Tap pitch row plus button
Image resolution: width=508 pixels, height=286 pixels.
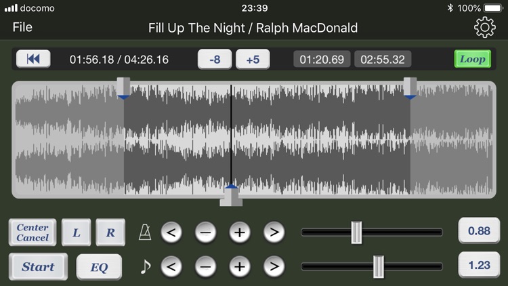click(x=240, y=266)
